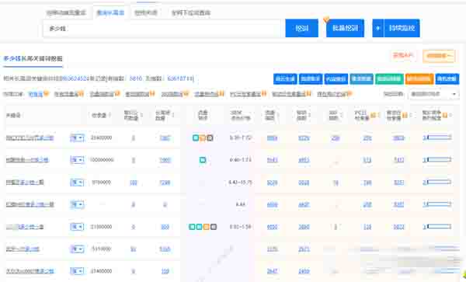
Task: Open the small dropdown in the 5310000 row
Action: [77, 249]
